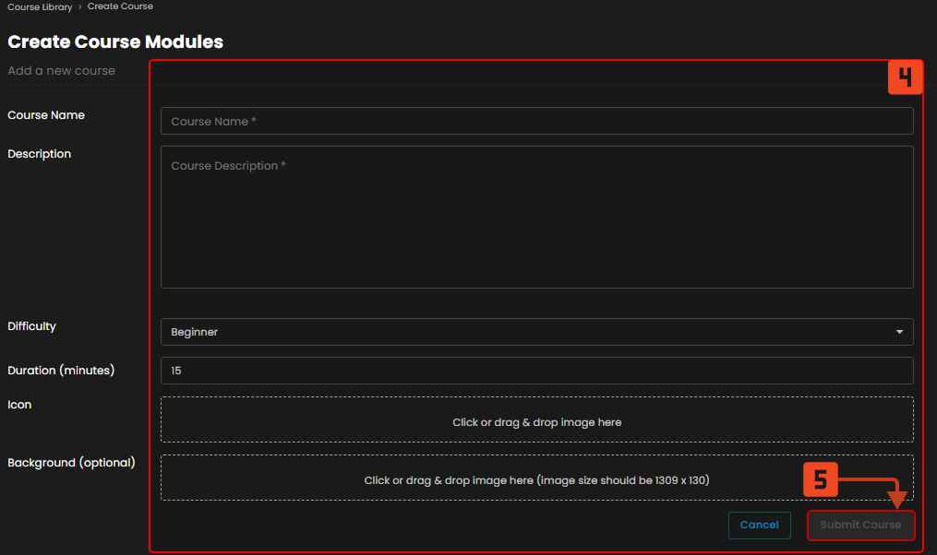Click the Description field label
The width and height of the screenshot is (937, 555).
(40, 154)
